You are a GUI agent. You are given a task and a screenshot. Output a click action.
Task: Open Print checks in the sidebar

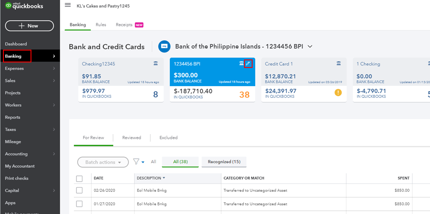click(17, 178)
